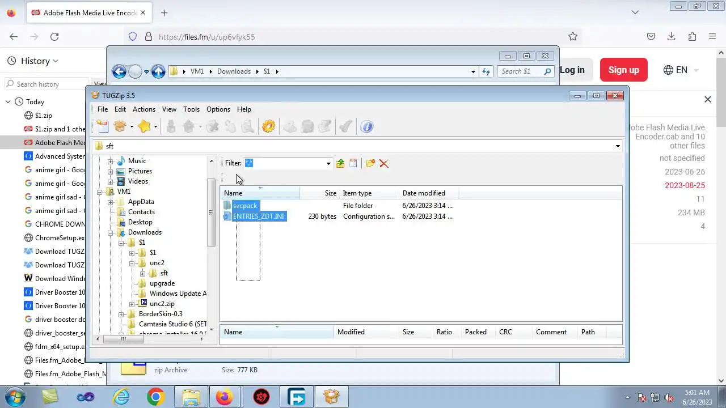The image size is (726, 408).
Task: Open the TUGZip Tools menu
Action: [191, 109]
